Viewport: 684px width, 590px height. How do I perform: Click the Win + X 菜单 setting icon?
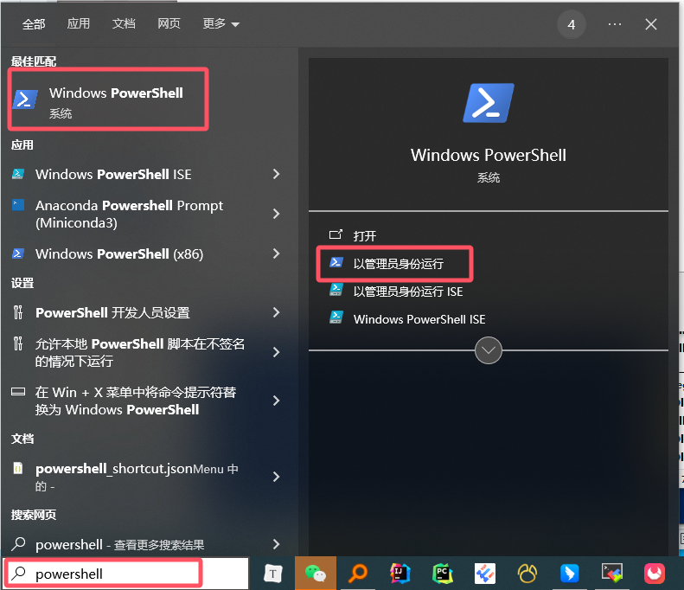(x=18, y=391)
